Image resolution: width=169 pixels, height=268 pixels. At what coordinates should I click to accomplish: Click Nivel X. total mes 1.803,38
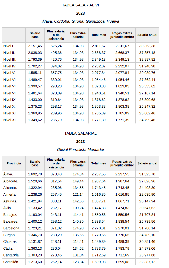pyautogui.click(x=98, y=106)
